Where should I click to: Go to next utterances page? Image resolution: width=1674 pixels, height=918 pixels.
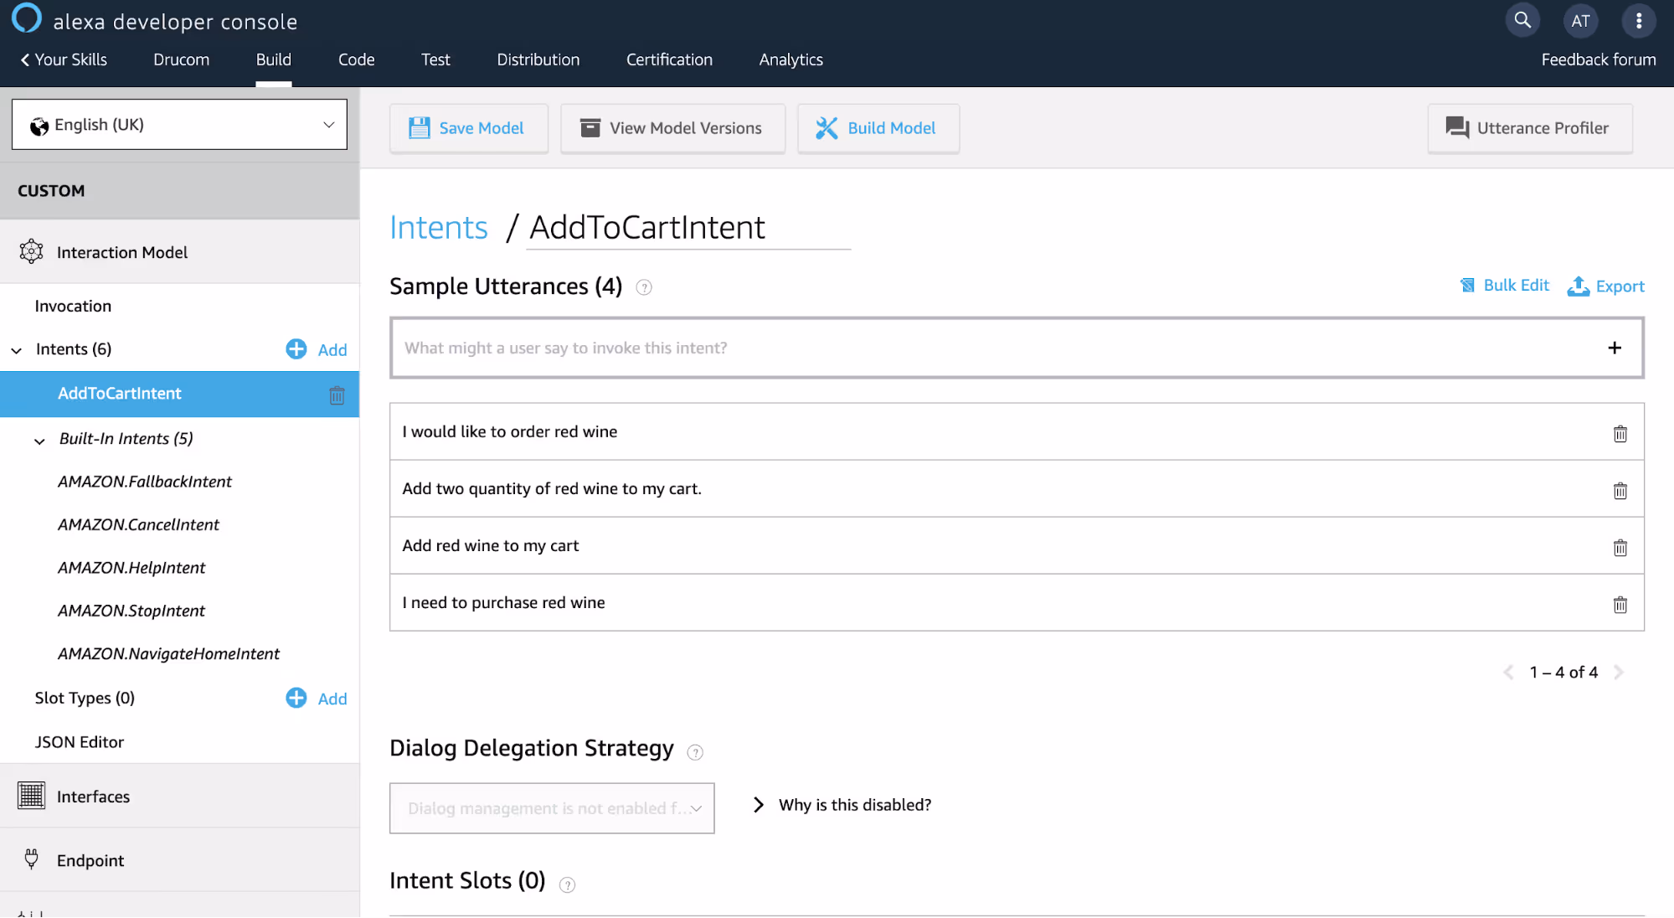click(1619, 673)
